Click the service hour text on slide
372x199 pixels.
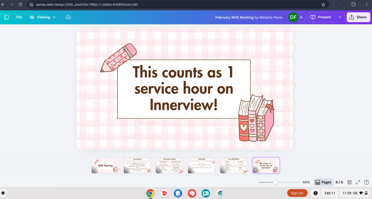coord(184,89)
